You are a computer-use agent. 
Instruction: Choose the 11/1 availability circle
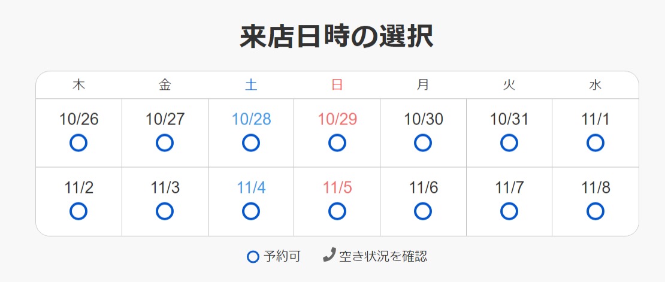click(596, 143)
